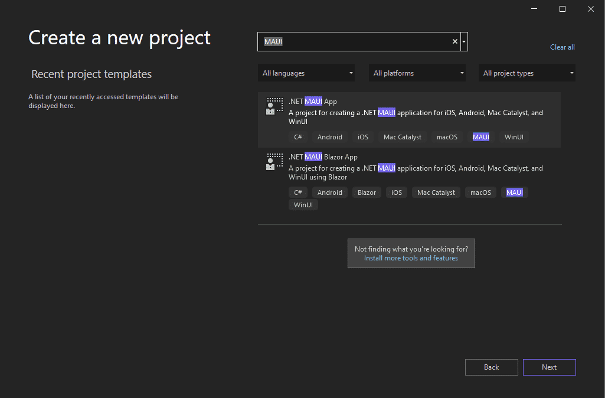Click the iOS tag under .NET MAUI App
605x398 pixels.
click(x=362, y=137)
